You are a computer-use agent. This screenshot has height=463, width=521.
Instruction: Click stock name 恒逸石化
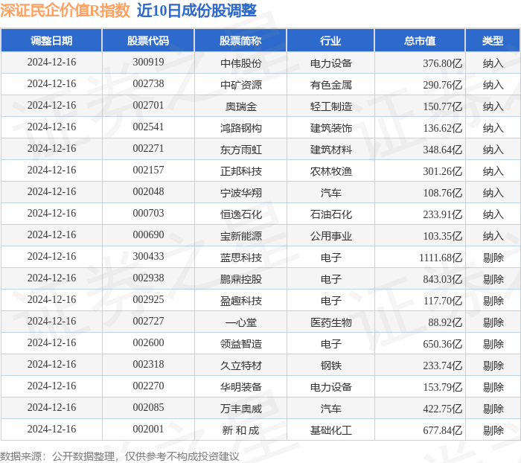[x=241, y=214]
